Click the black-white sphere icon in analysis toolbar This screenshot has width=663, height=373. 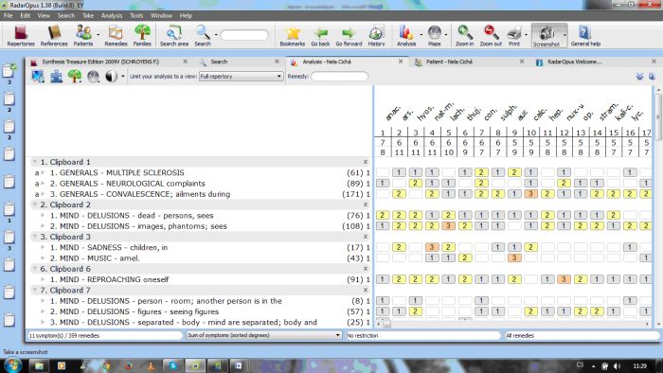click(x=111, y=77)
